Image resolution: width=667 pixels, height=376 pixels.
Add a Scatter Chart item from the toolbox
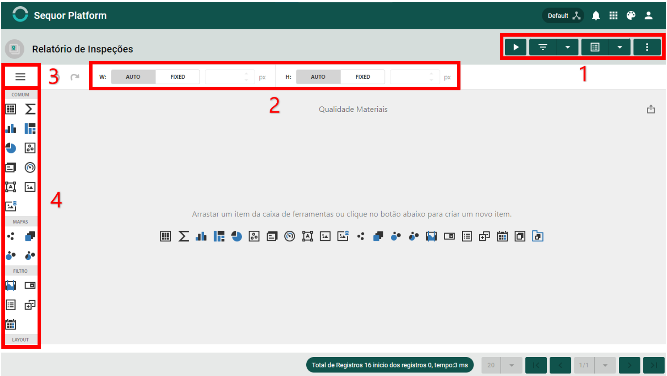30,148
